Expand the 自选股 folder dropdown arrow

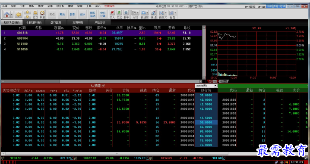148,13
